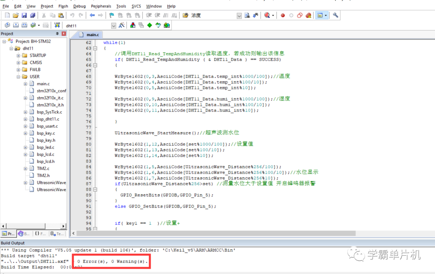
Task: Collapse the code block at line 63
Action: [x=95, y=48]
